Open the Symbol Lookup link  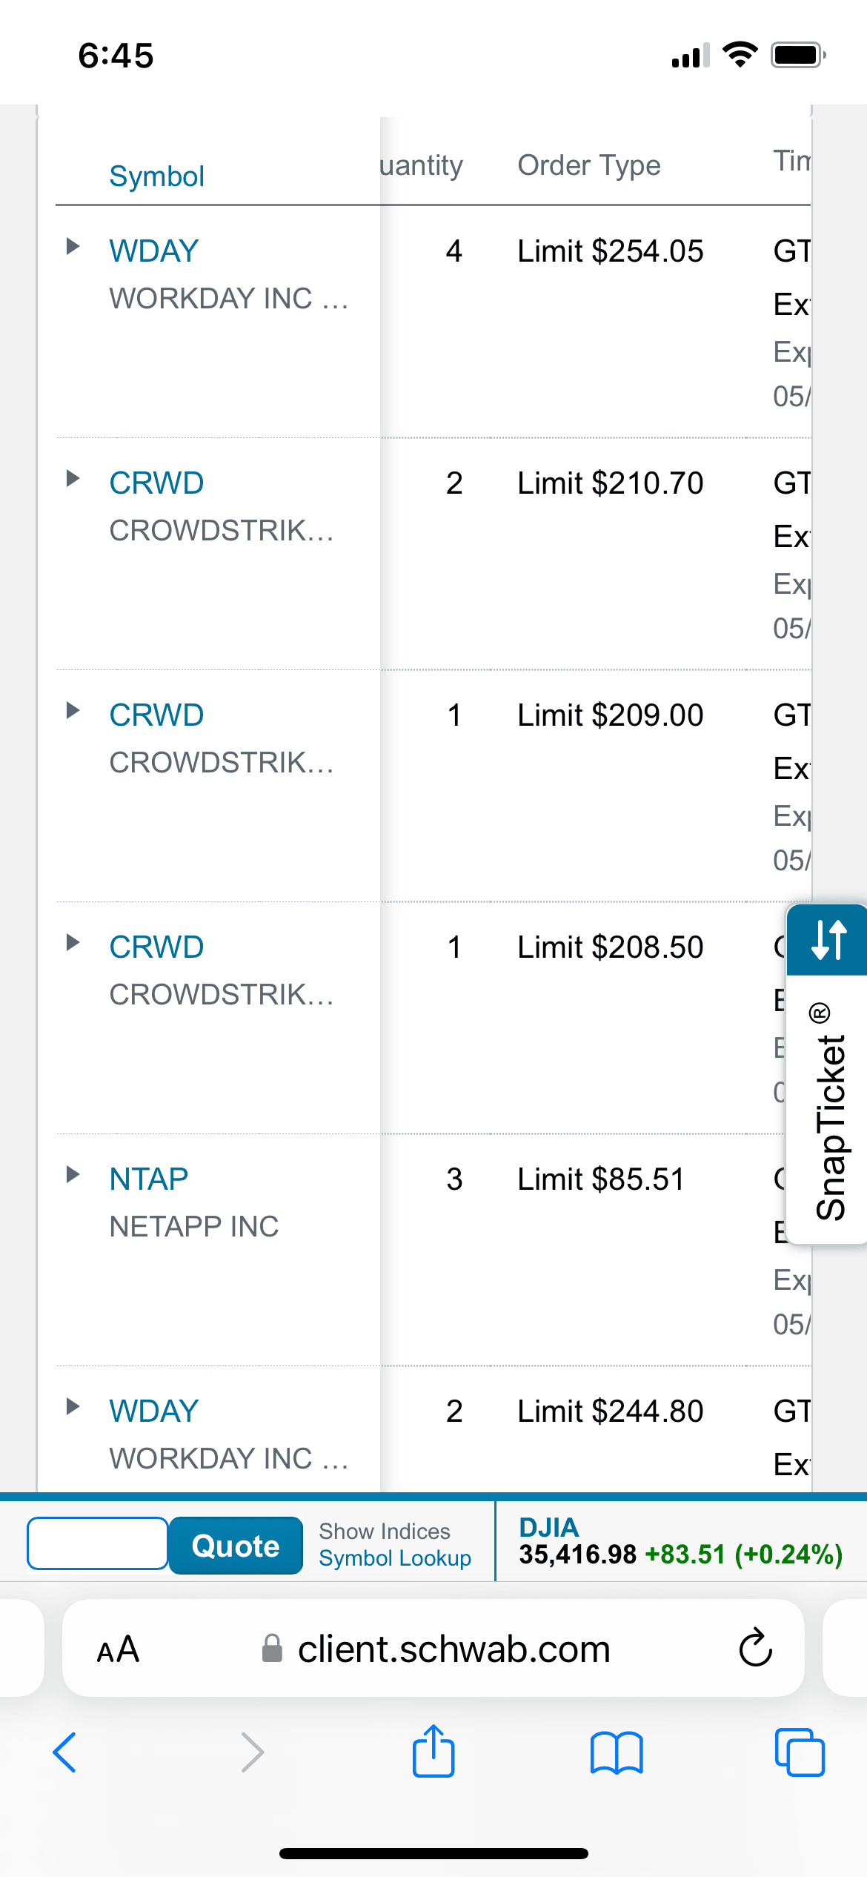point(395,1558)
